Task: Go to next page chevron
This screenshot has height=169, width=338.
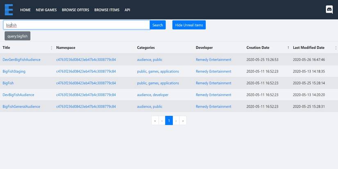Action: pyautogui.click(x=176, y=121)
